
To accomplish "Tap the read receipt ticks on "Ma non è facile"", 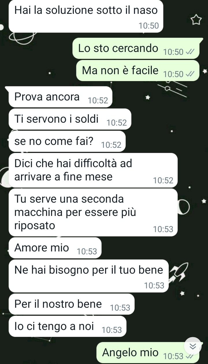I will tap(190, 74).
